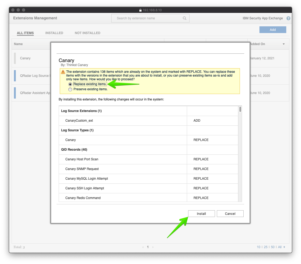Viewport: 301px width, 264px height.
Task: Switch to NOT INSTALLED tab
Action: tap(88, 33)
